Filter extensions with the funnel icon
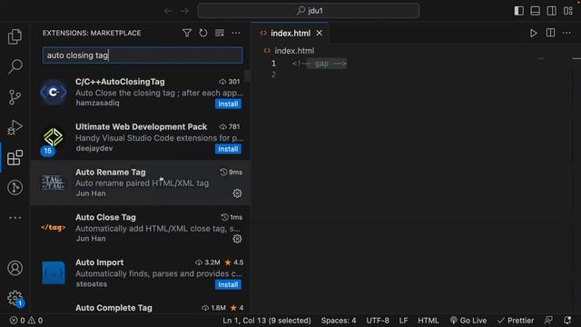 [x=187, y=33]
